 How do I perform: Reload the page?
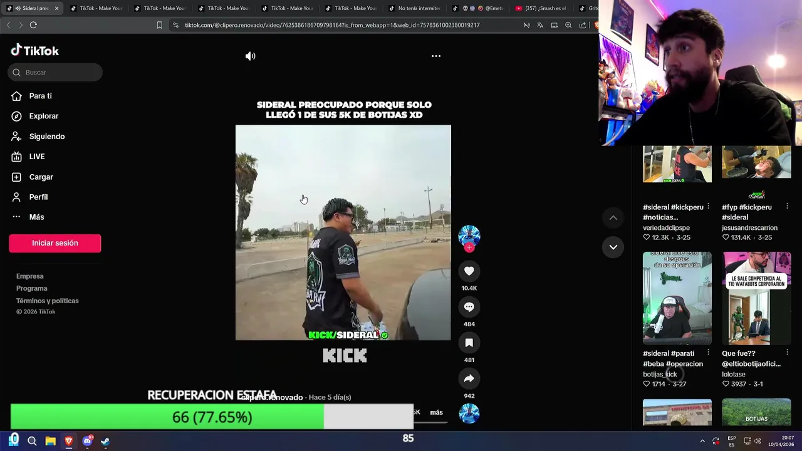point(33,25)
